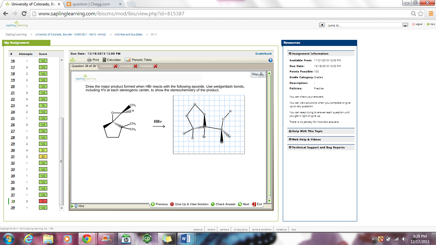The image size is (436, 245).
Task: Go to the Next question
Action: pos(244,204)
